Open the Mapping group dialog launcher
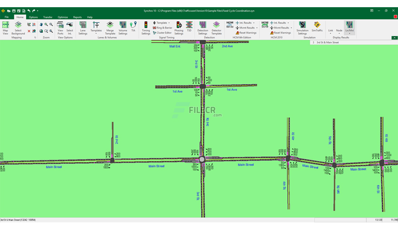The width and height of the screenshot is (398, 230). [35, 38]
